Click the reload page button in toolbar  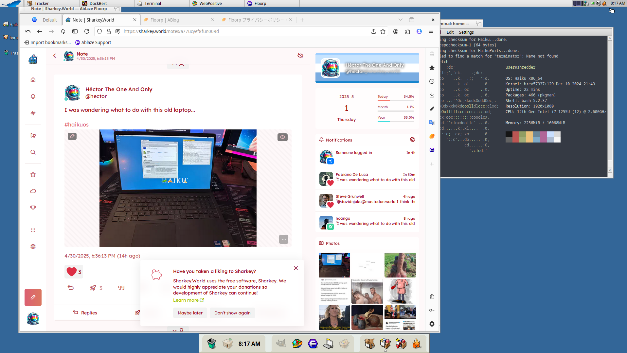pyautogui.click(x=87, y=31)
